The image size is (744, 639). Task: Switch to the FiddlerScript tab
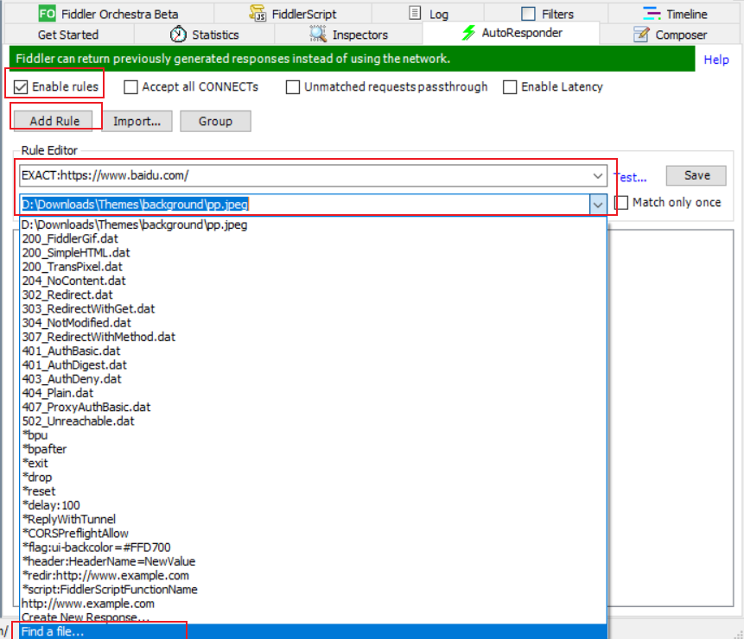293,14
